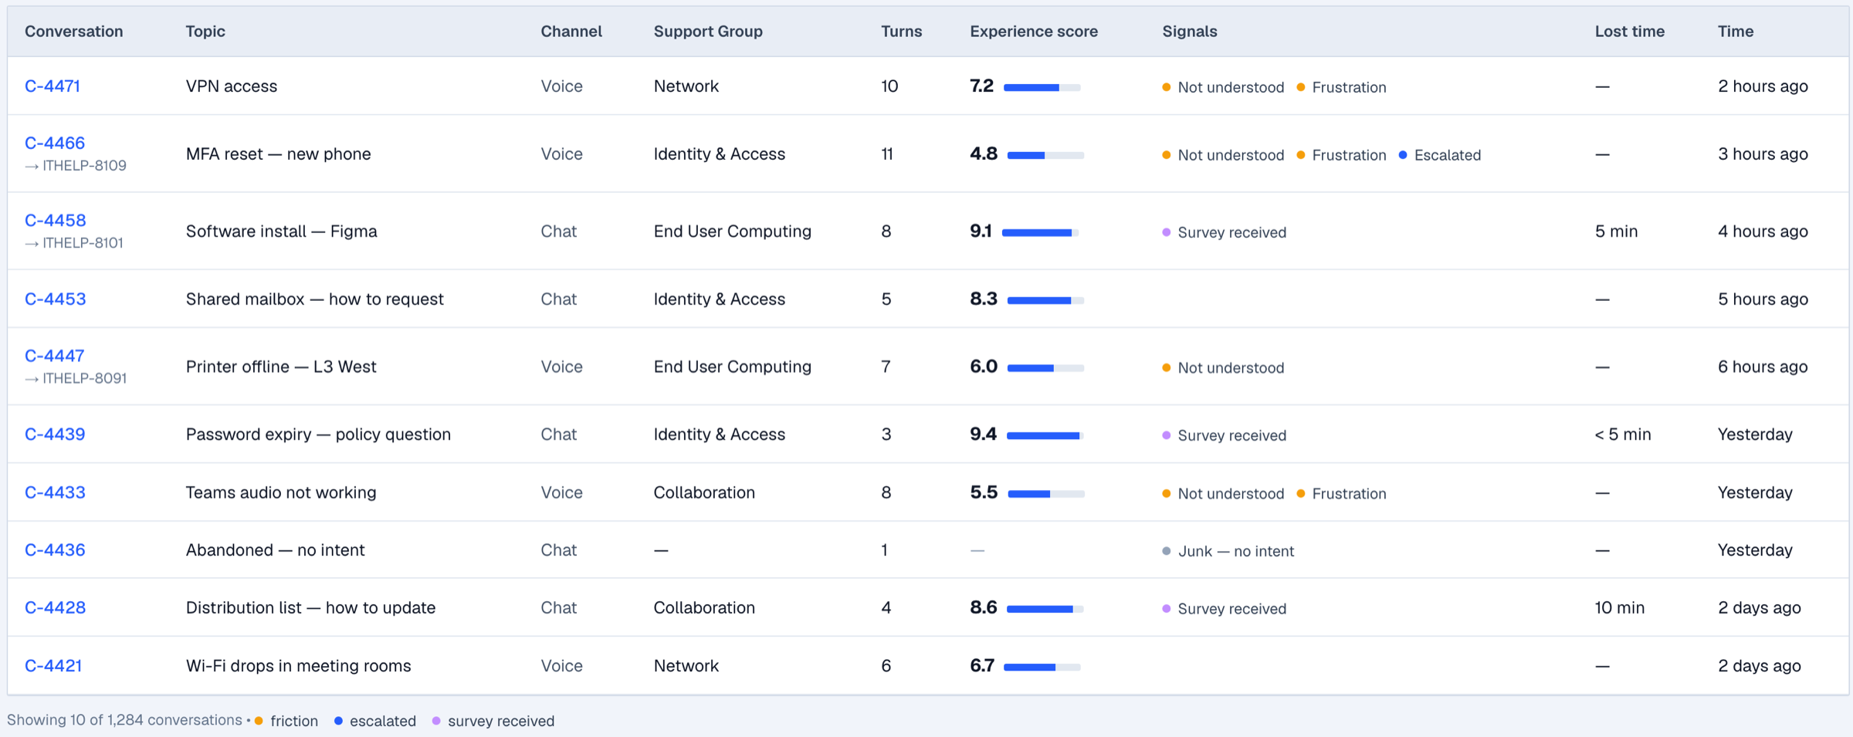Click the Conversation column header
The height and width of the screenshot is (737, 1853).
point(74,32)
